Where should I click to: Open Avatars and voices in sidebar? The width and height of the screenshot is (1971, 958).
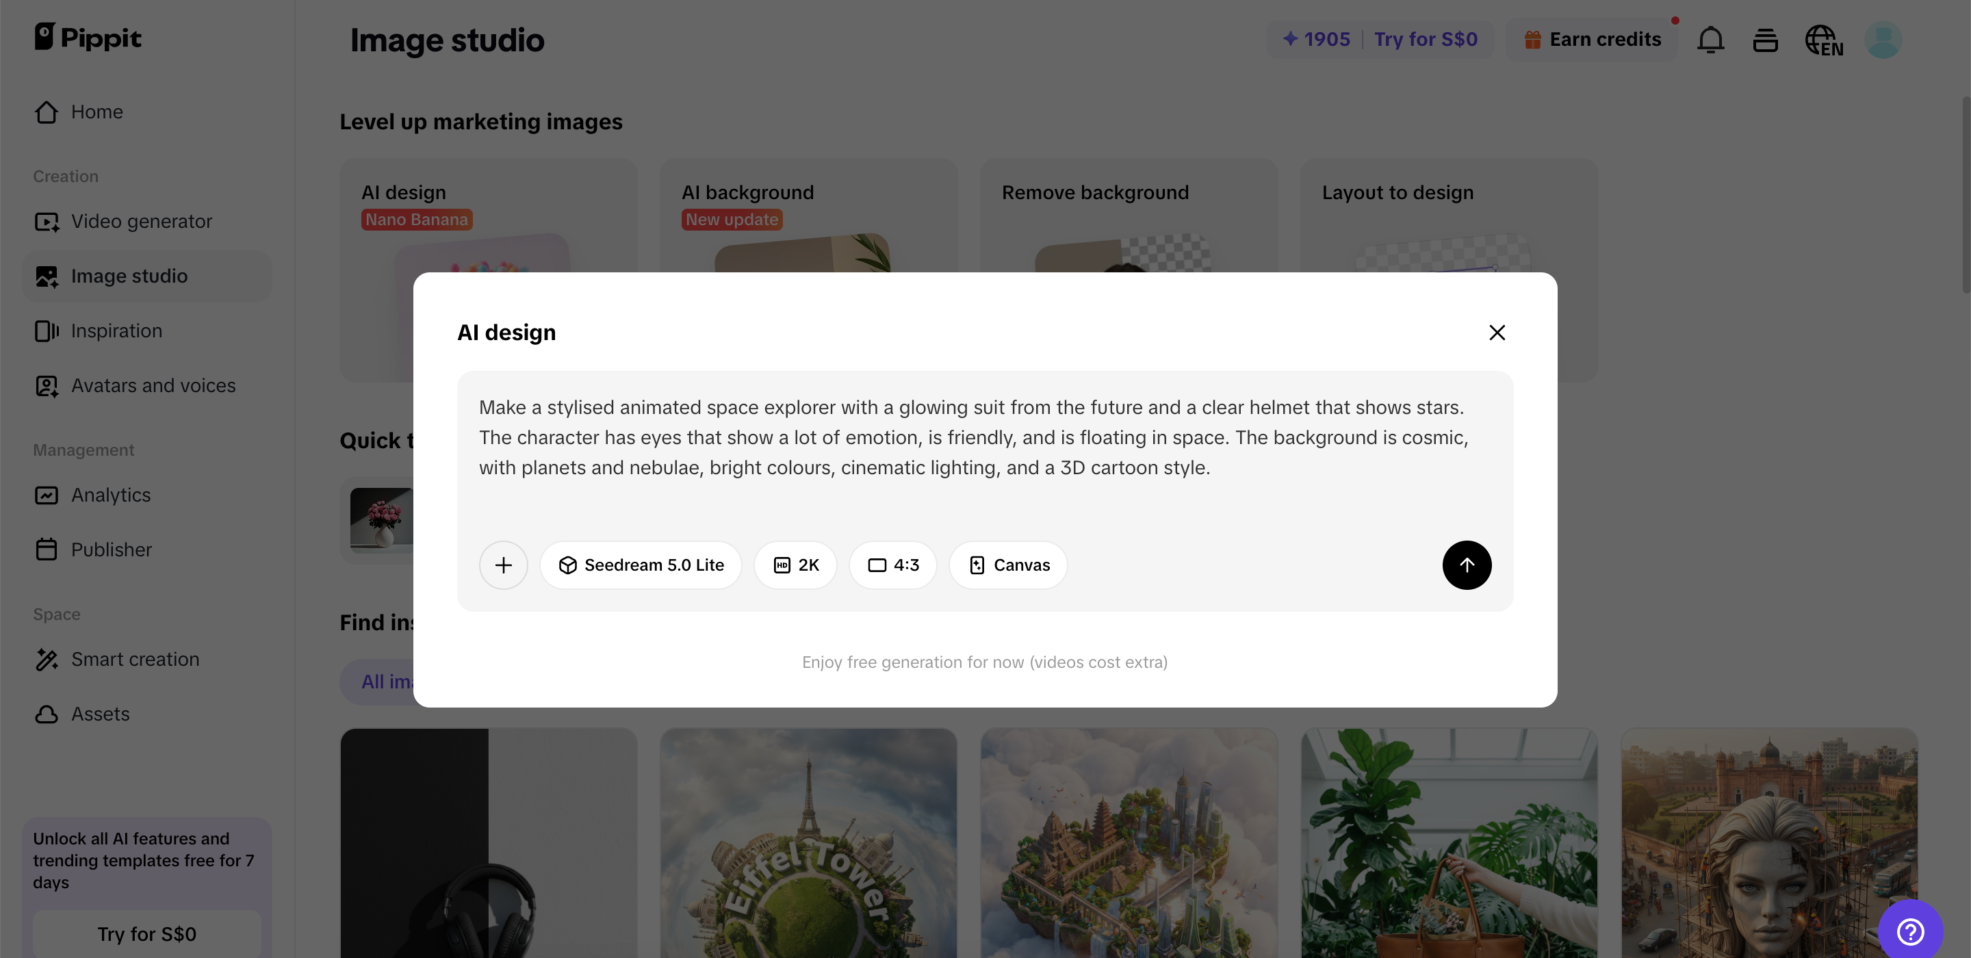pos(152,386)
